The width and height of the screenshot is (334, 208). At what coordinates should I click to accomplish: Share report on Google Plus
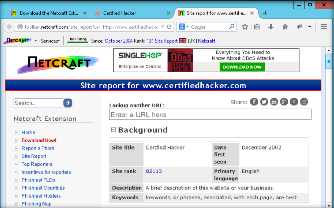click(284, 102)
